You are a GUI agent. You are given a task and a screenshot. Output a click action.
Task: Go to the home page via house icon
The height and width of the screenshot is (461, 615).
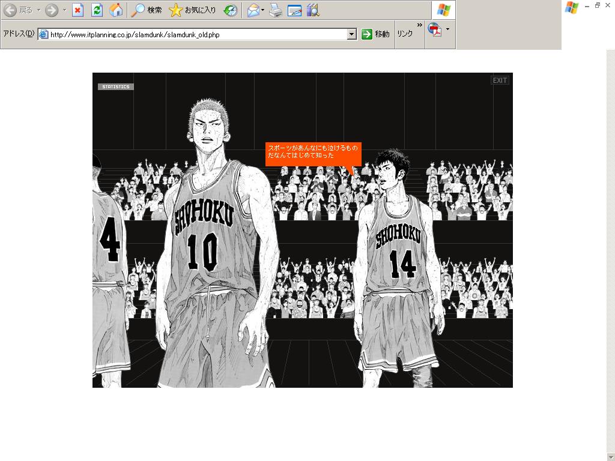tap(116, 11)
